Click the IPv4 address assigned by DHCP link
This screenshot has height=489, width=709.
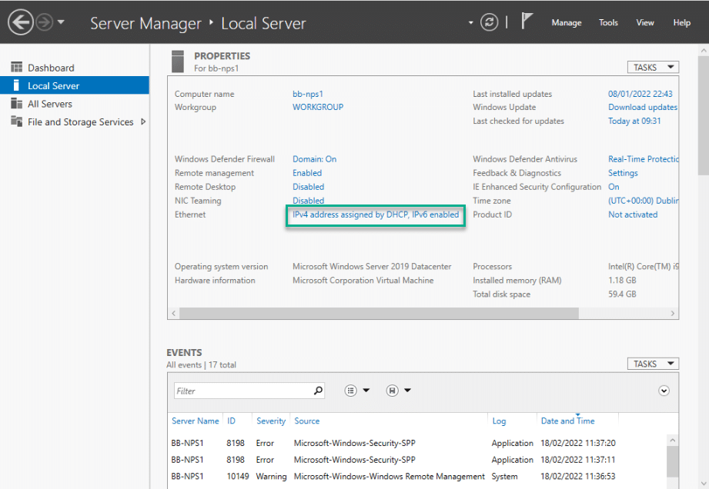click(376, 215)
